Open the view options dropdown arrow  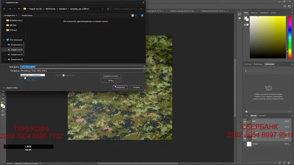click(136, 16)
